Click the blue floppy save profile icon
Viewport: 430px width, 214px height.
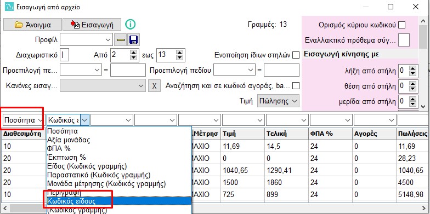pos(133,40)
